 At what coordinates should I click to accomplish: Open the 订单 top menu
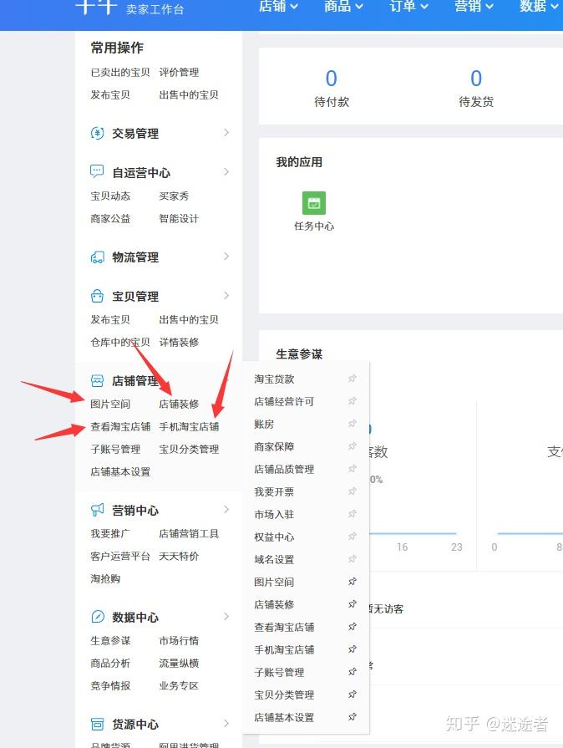tap(408, 6)
